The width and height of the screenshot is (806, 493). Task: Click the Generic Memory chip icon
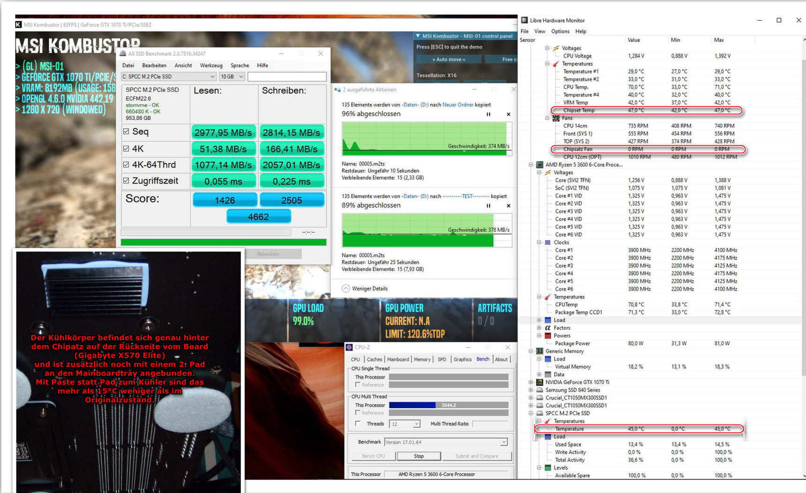[x=540, y=351]
